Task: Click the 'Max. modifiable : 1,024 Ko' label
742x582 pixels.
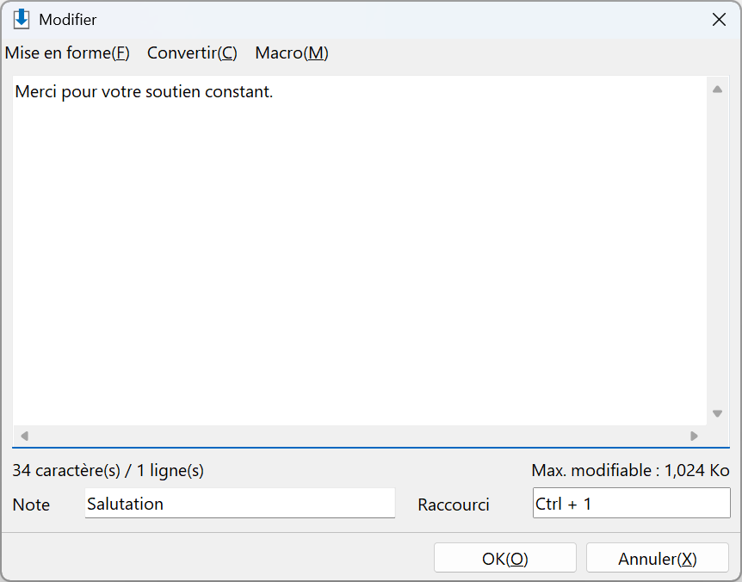Action: pos(630,470)
